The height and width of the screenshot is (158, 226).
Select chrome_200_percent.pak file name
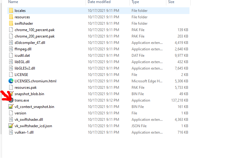[35, 36]
